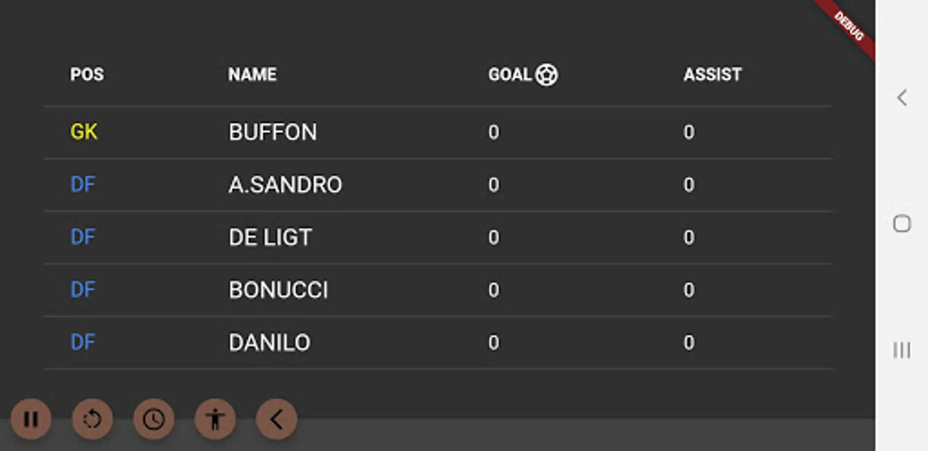Tap BUFFON's goal count
This screenshot has height=451, width=928.
point(494,132)
